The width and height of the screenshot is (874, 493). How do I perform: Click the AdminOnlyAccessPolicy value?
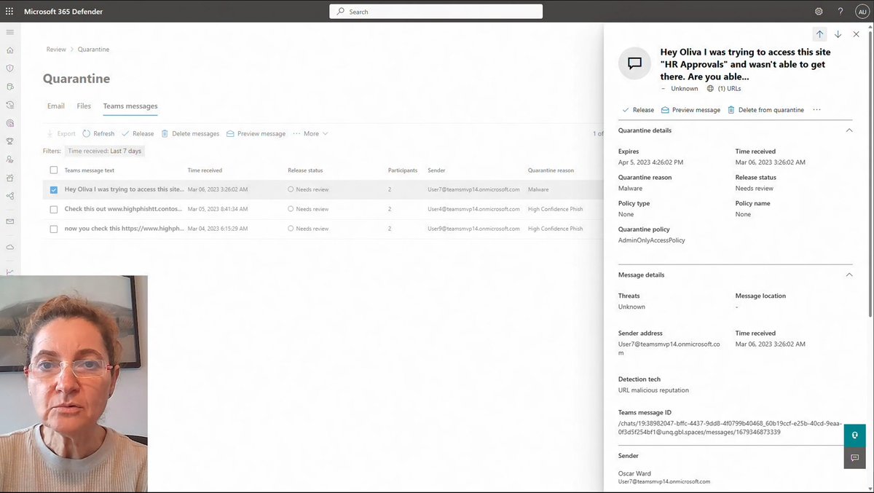pos(652,240)
